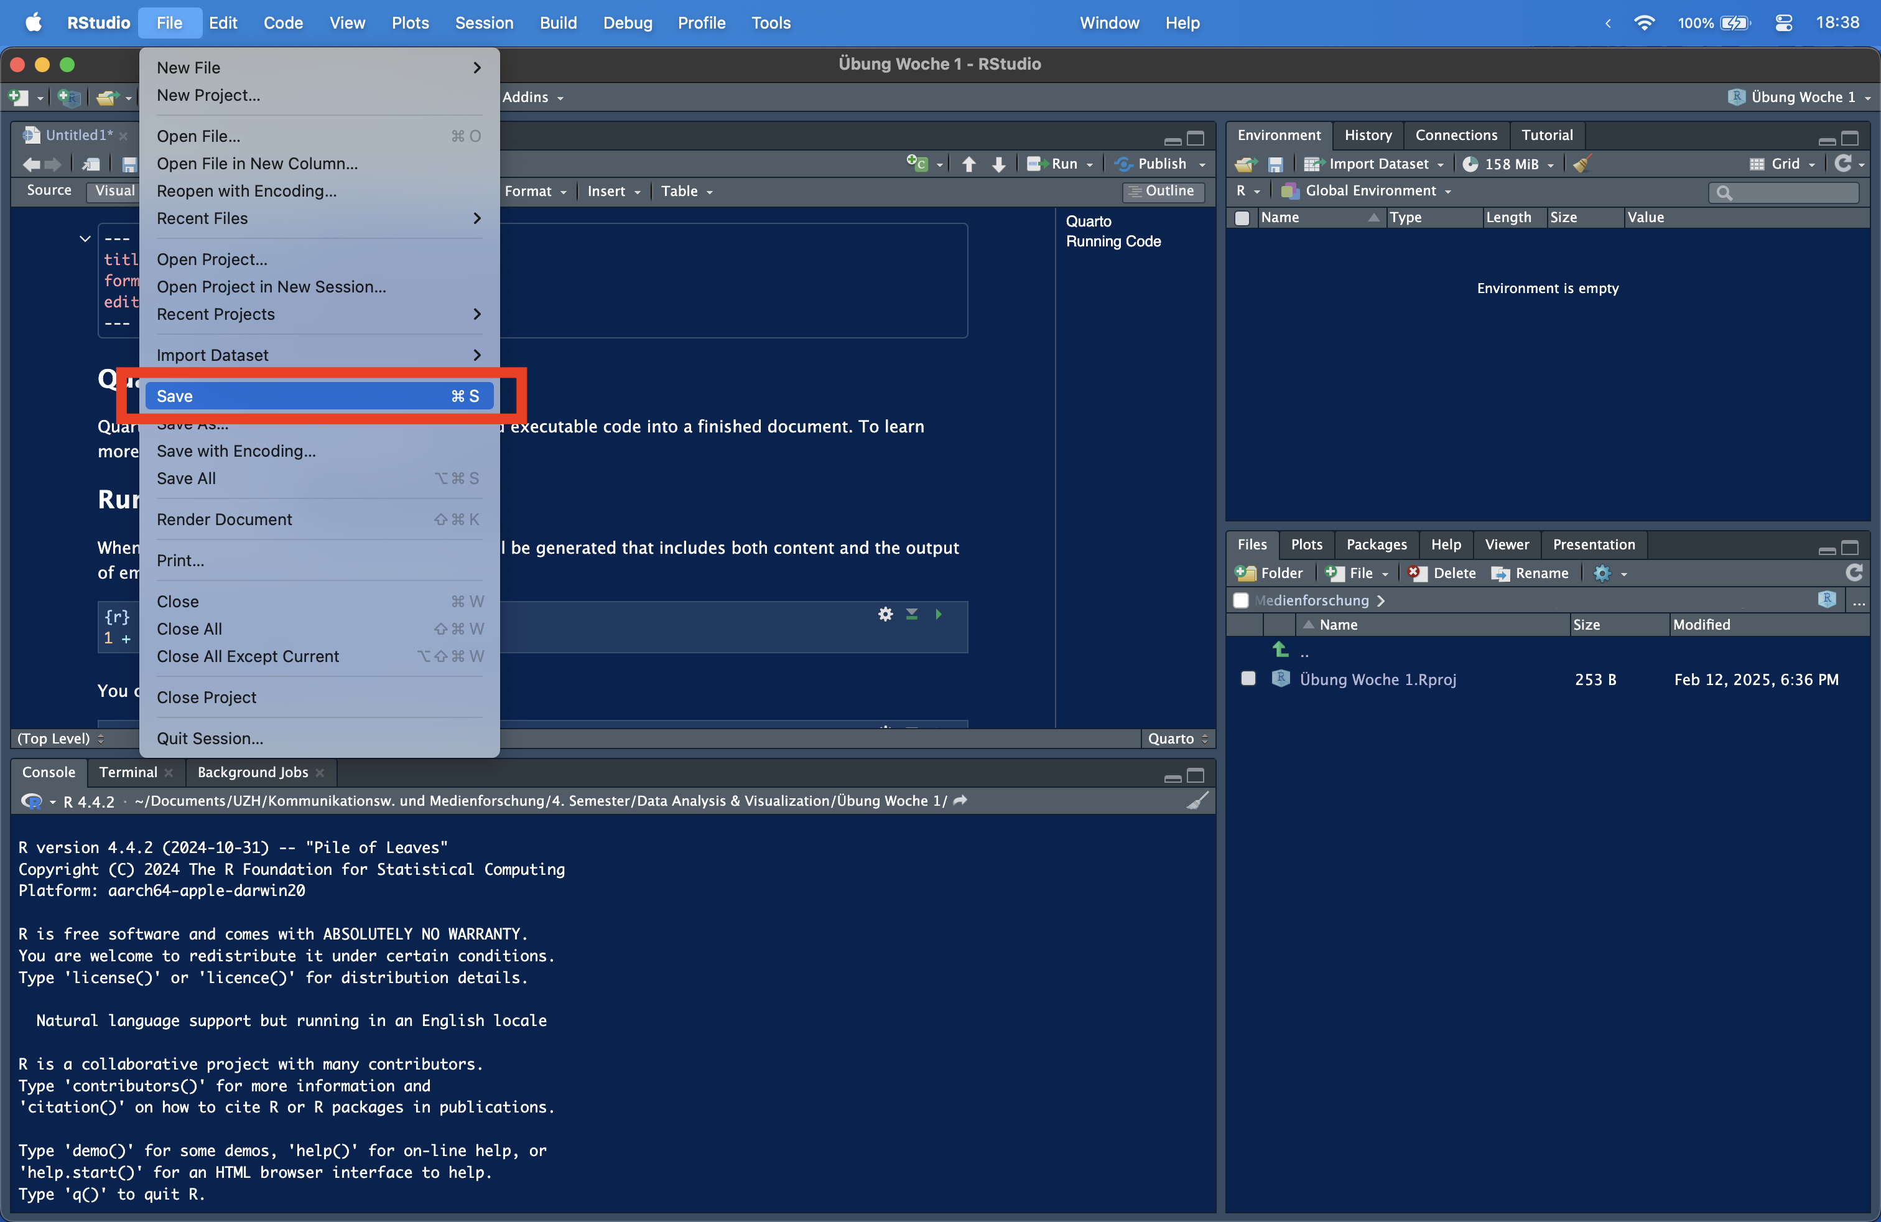The width and height of the screenshot is (1881, 1222).
Task: Open the Tools menu in menu bar
Action: (770, 23)
